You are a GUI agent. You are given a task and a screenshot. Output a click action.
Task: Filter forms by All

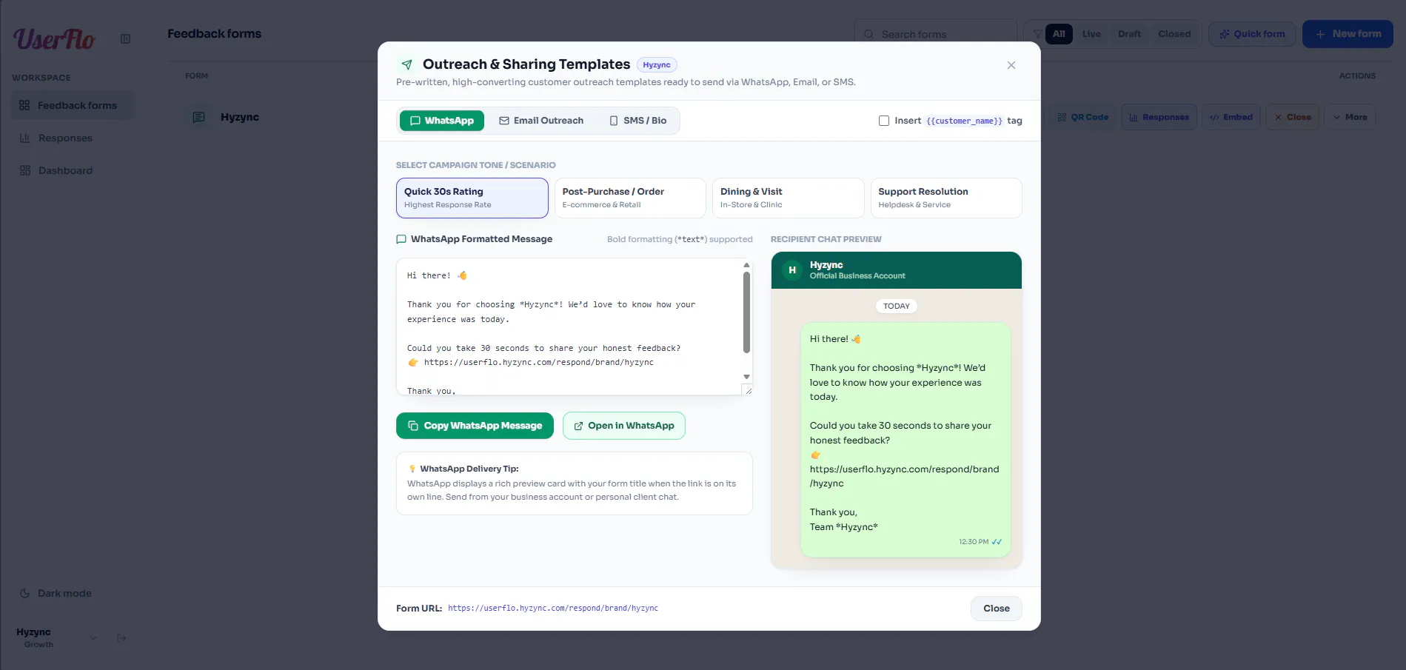click(x=1059, y=34)
